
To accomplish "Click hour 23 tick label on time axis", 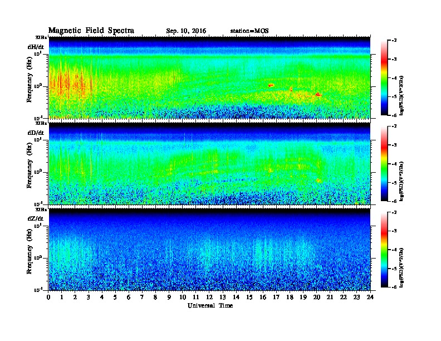I will (x=357, y=298).
